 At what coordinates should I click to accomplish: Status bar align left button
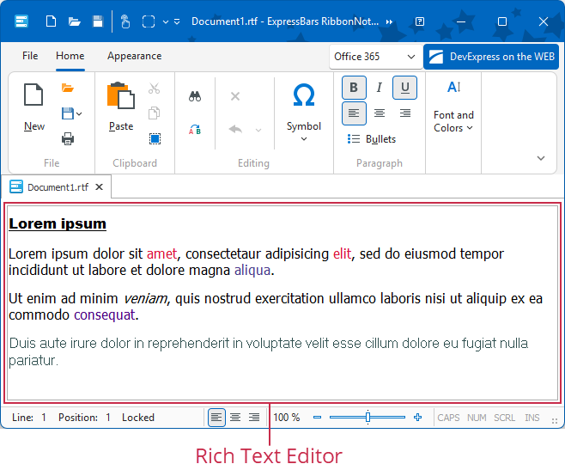tap(216, 418)
